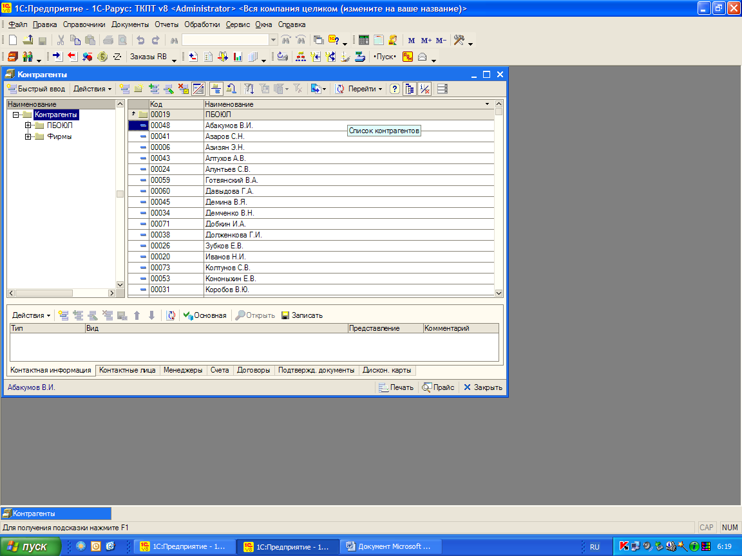742x556 pixels.
Task: Open the Отчеты menu
Action: pyautogui.click(x=167, y=24)
